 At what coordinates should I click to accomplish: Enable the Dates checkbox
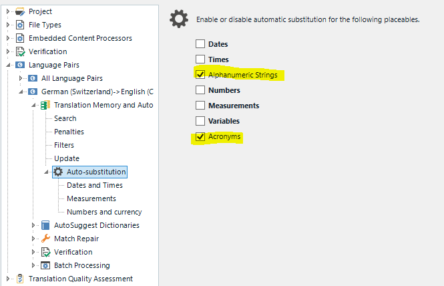(x=200, y=44)
